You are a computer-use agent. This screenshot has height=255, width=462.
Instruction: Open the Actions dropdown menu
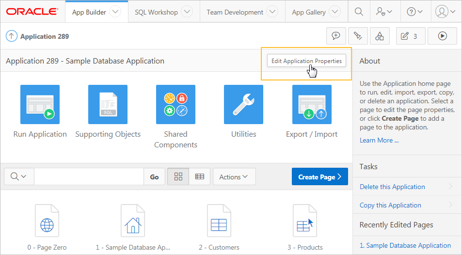(x=234, y=177)
